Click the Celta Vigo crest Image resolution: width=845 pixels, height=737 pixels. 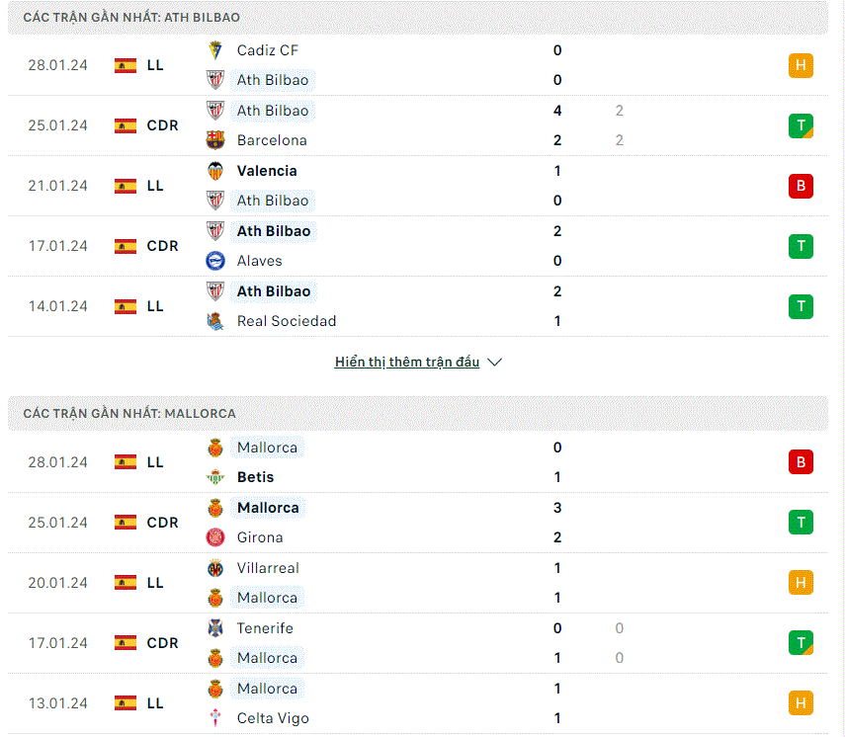[x=215, y=718]
